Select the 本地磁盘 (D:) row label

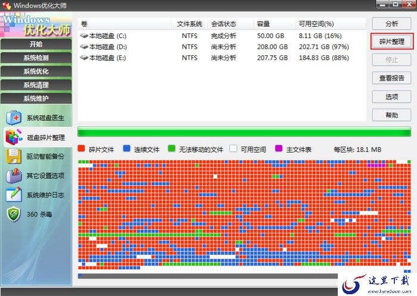(108, 47)
